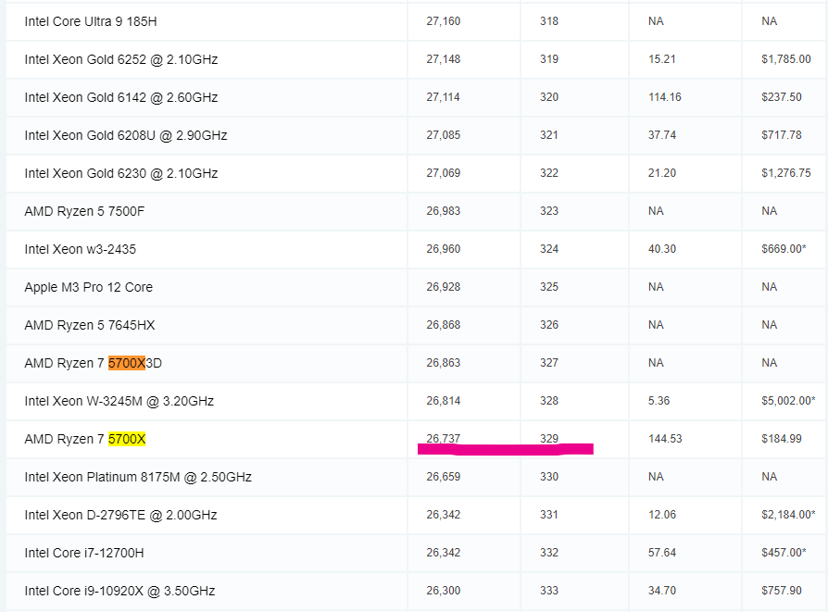
Task: Open the $717.78 price link
Action: tap(781, 135)
